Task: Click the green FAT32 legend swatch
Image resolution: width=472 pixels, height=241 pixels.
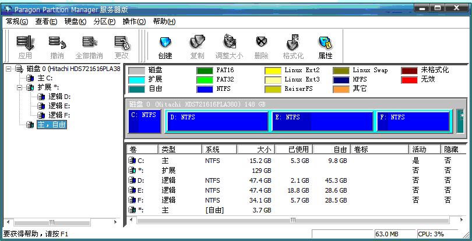Action: [x=205, y=80]
